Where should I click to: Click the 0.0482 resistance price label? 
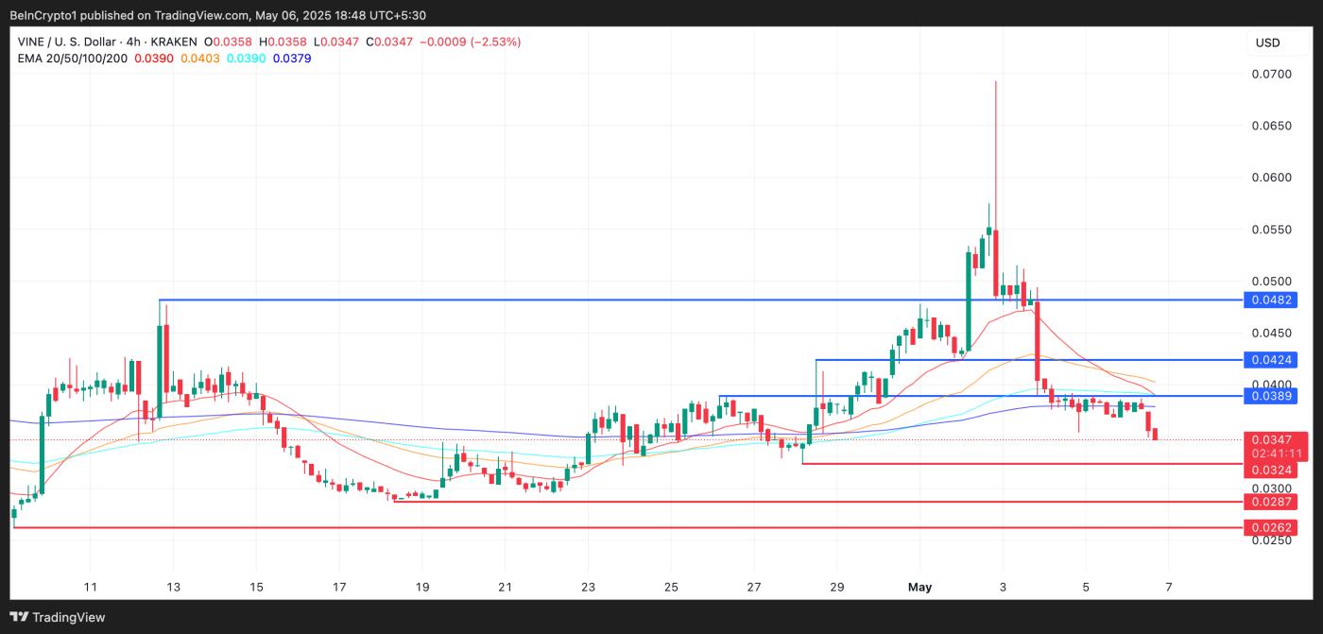(1271, 300)
